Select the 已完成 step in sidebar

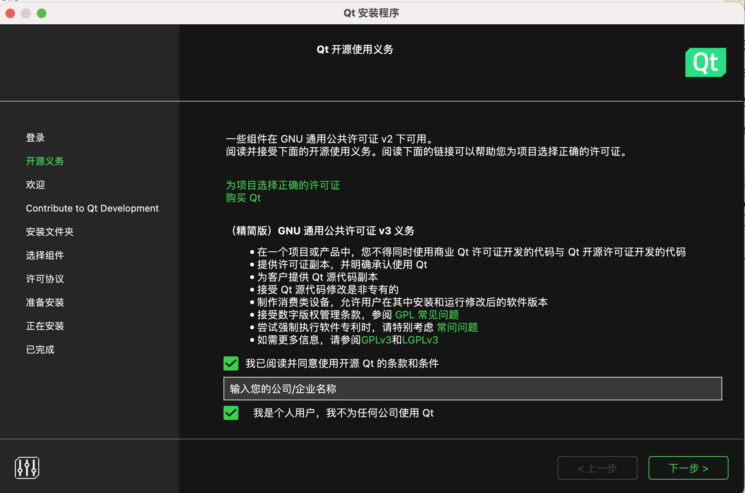40,350
